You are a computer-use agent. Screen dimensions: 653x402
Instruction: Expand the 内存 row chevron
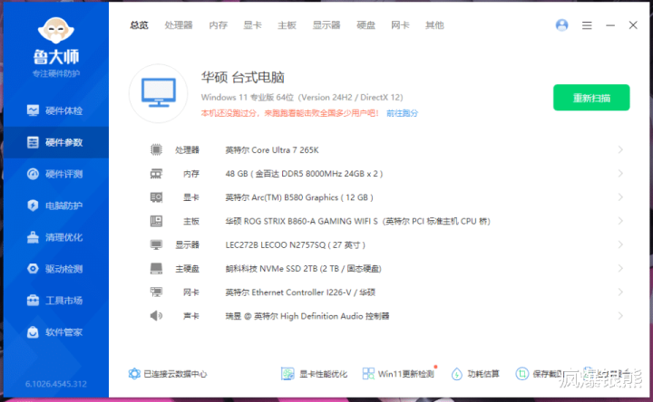[x=620, y=173]
